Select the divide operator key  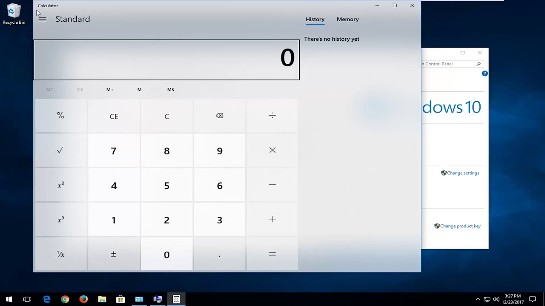(272, 116)
